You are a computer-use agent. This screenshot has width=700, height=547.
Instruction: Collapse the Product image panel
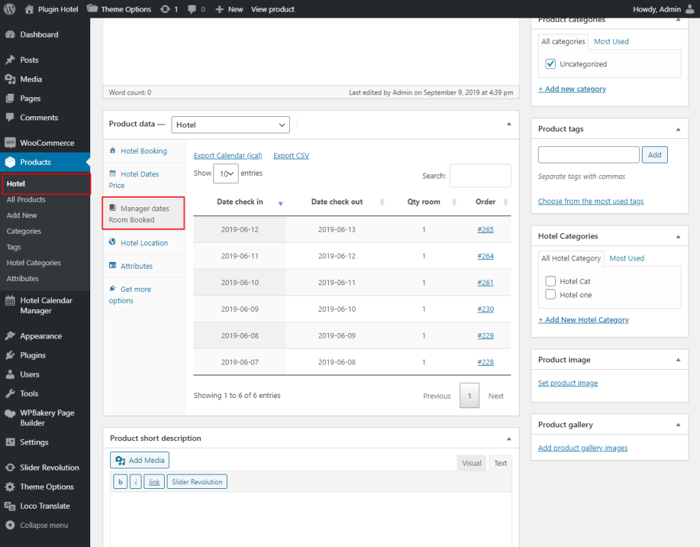(678, 360)
